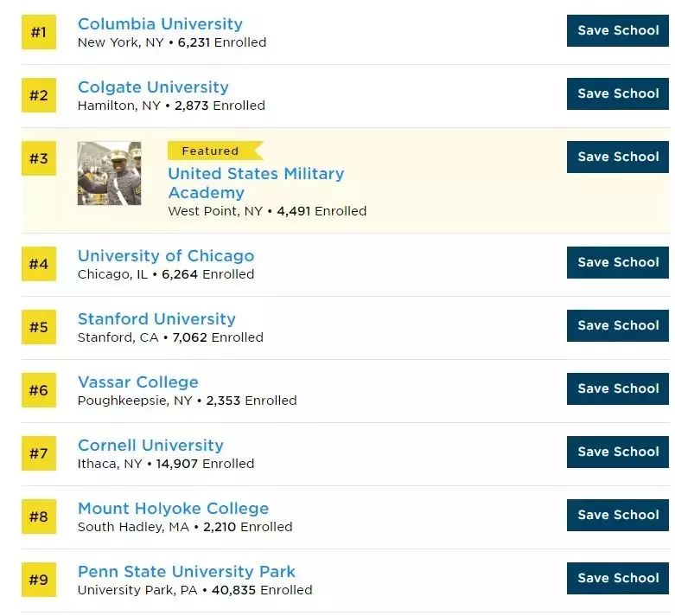This screenshot has width=675, height=616.
Task: Open Penn State University Park link
Action: coord(187,572)
